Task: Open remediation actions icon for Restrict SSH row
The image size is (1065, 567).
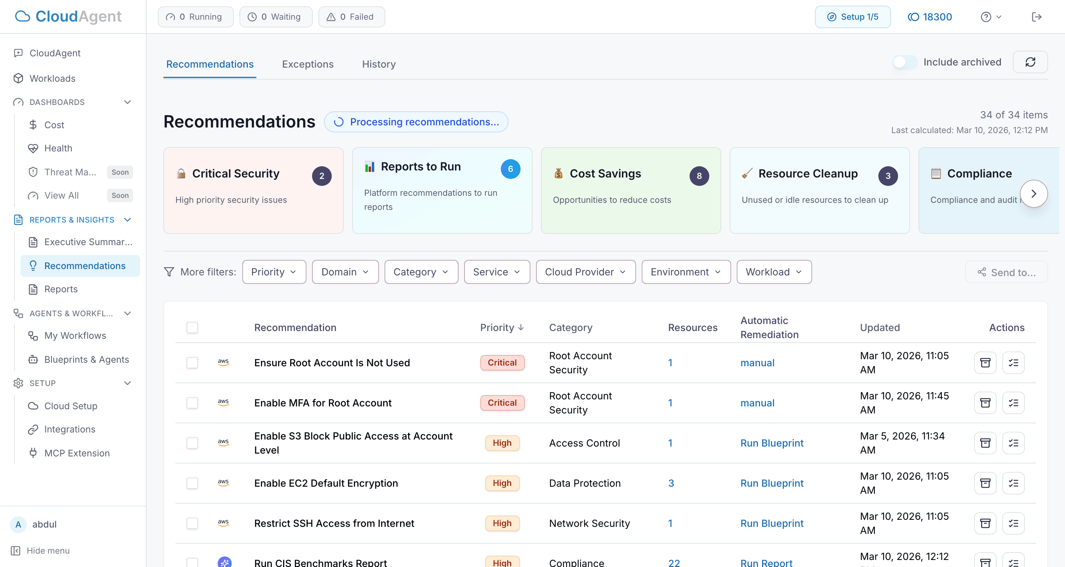Action: 1013,523
